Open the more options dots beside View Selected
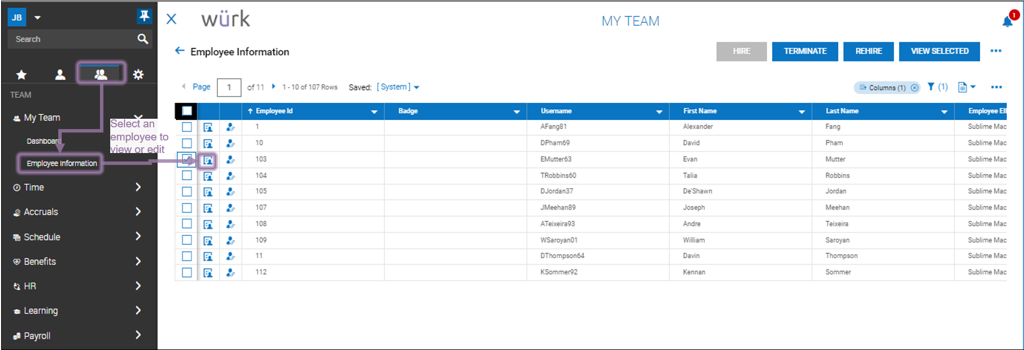The width and height of the screenshot is (1024, 350). 996,51
